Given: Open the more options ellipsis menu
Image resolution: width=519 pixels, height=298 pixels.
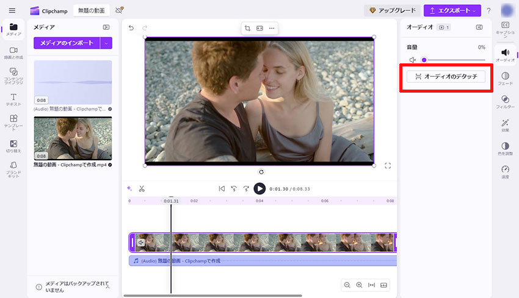Looking at the screenshot, I should tap(272, 28).
